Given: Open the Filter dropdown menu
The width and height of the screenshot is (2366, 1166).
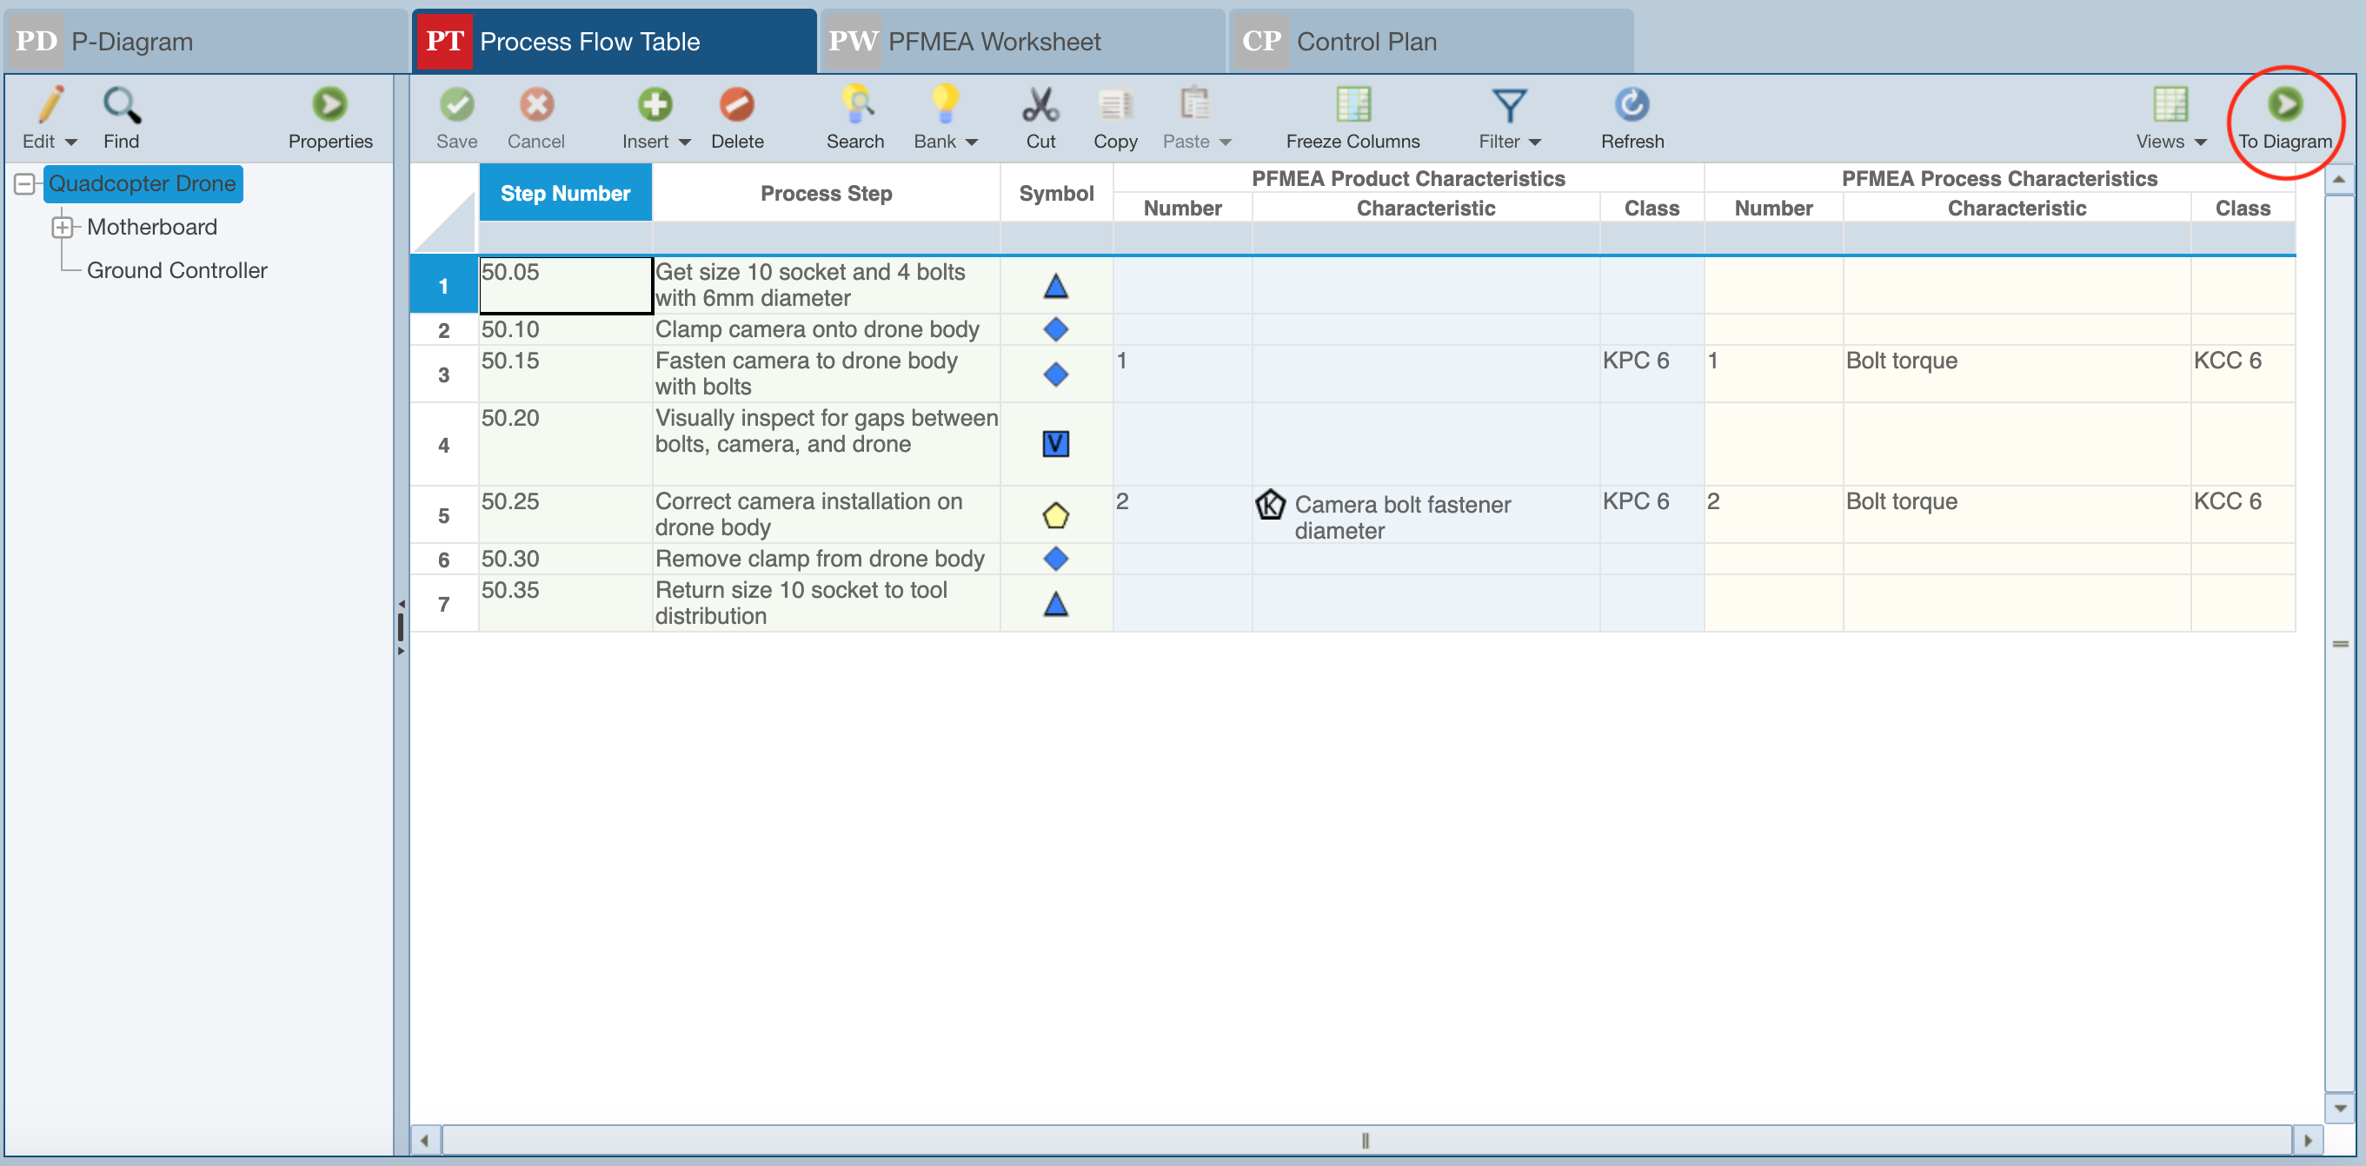Looking at the screenshot, I should pyautogui.click(x=1534, y=142).
